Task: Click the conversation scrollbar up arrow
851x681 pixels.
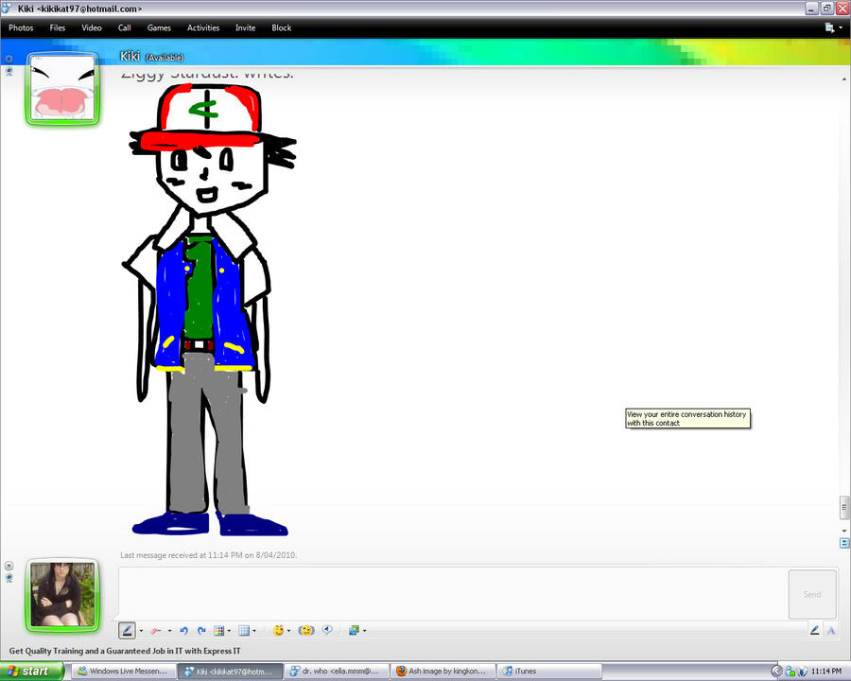Action: click(844, 79)
